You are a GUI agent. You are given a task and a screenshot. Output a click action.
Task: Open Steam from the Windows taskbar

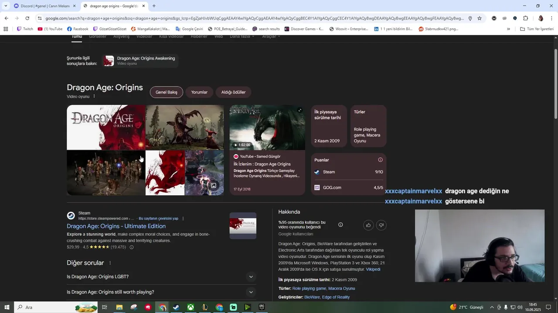tap(176, 307)
